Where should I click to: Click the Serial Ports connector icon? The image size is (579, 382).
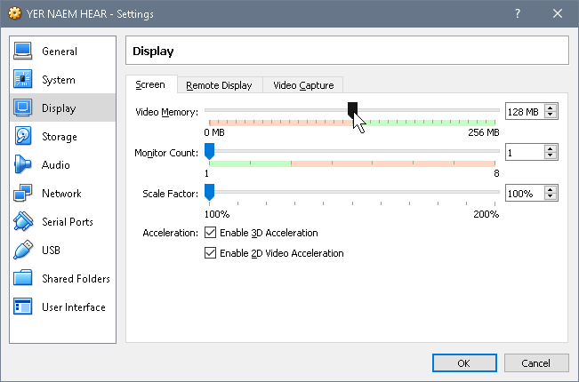coord(23,221)
